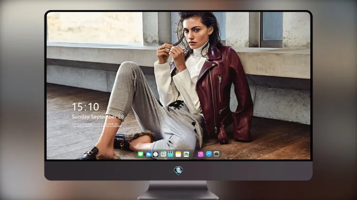Launch the blue App Store icon
The image size is (357, 200).
pyautogui.click(x=209, y=154)
